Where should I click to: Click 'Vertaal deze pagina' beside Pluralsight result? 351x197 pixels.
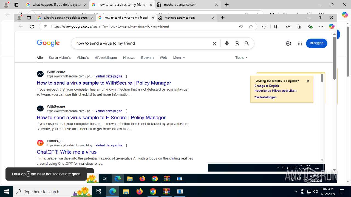(109, 145)
